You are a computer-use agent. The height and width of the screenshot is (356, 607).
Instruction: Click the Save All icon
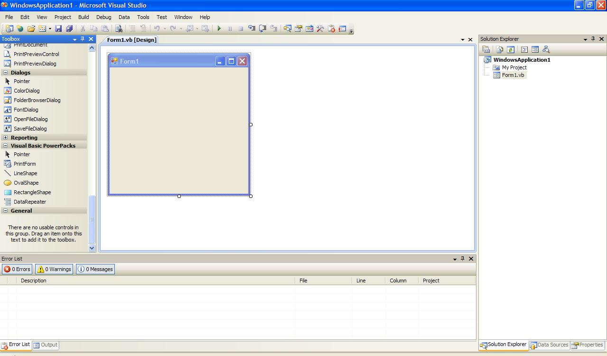(x=69, y=28)
